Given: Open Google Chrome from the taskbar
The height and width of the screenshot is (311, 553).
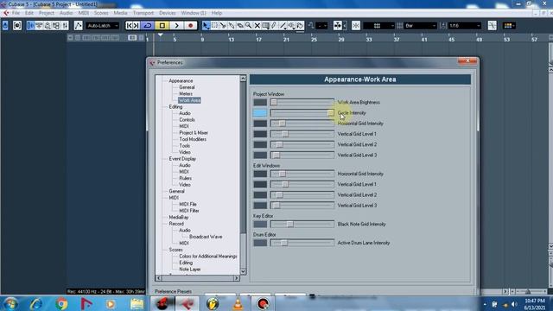Looking at the screenshot, I should tap(61, 303).
